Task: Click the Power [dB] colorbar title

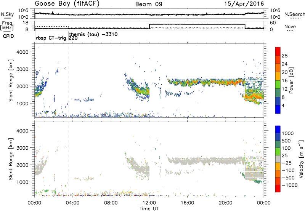Action: tap(291, 80)
